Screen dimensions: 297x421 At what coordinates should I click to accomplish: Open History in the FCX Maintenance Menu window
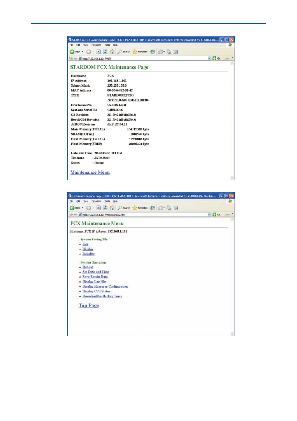pos(153,208)
